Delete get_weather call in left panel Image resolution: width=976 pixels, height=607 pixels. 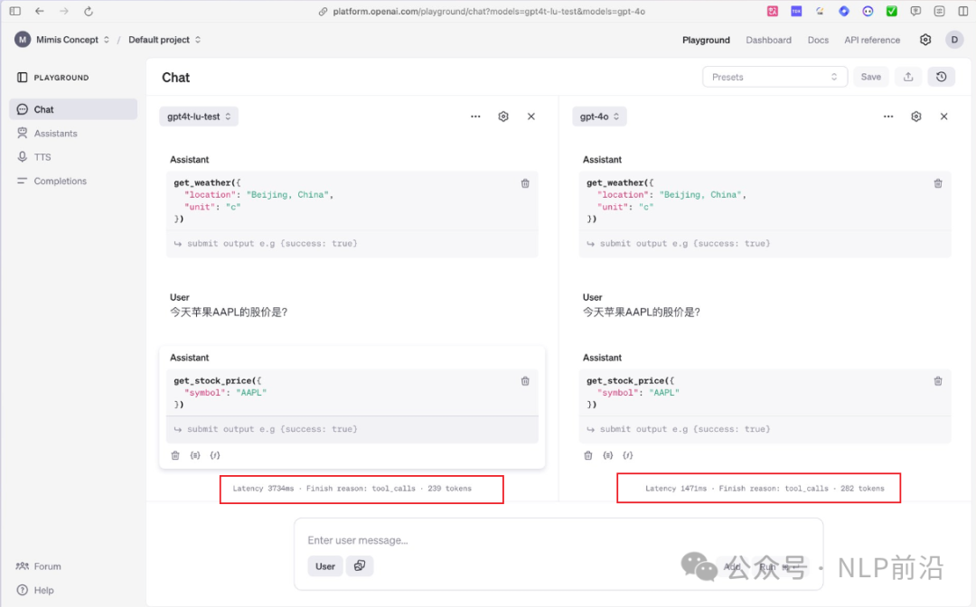coord(525,183)
